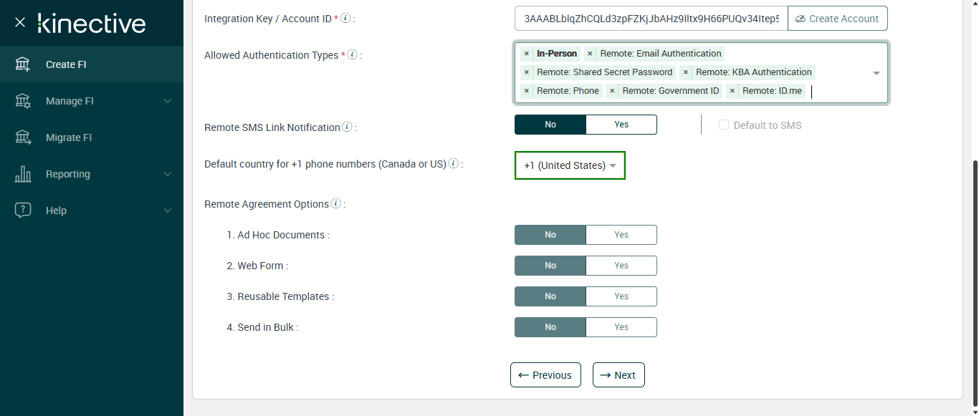Screen dimensions: 979x416
Task: Click the Next button
Action: pos(619,375)
